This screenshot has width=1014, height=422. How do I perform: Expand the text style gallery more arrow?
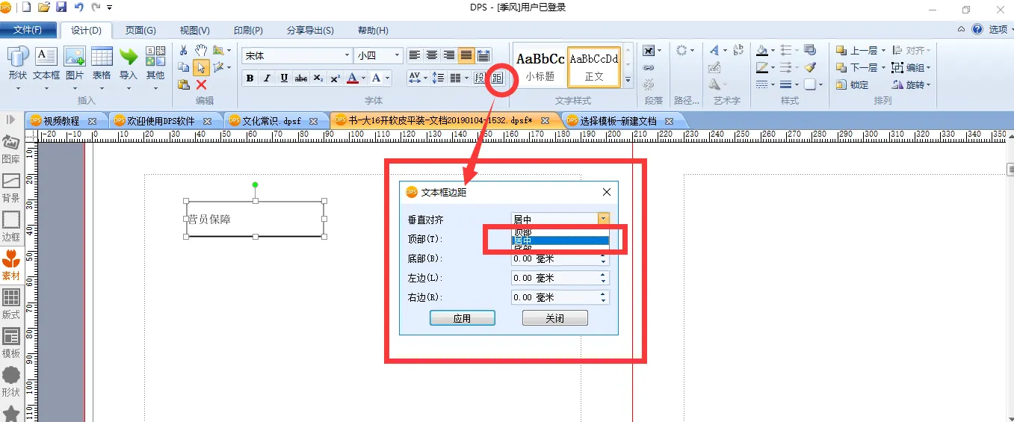click(x=628, y=80)
